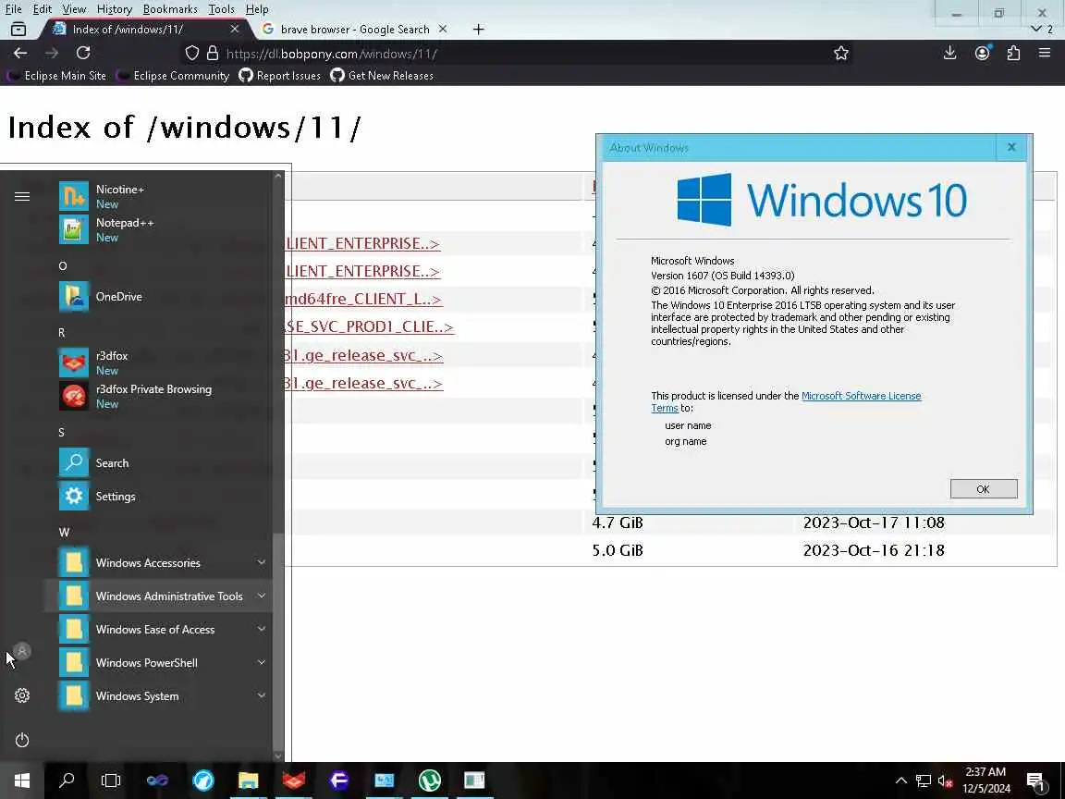Launch r3dfox browser from Start menu
Image resolution: width=1065 pixels, height=799 pixels.
157,363
